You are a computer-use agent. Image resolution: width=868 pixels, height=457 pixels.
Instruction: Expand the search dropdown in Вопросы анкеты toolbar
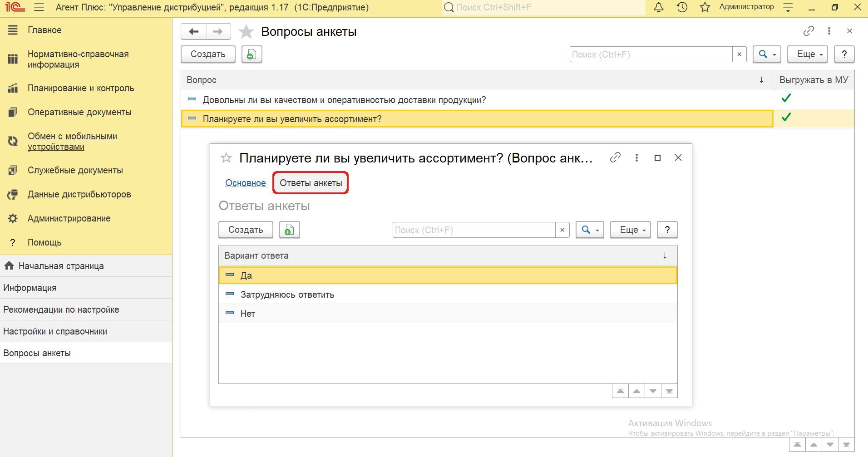(x=767, y=54)
